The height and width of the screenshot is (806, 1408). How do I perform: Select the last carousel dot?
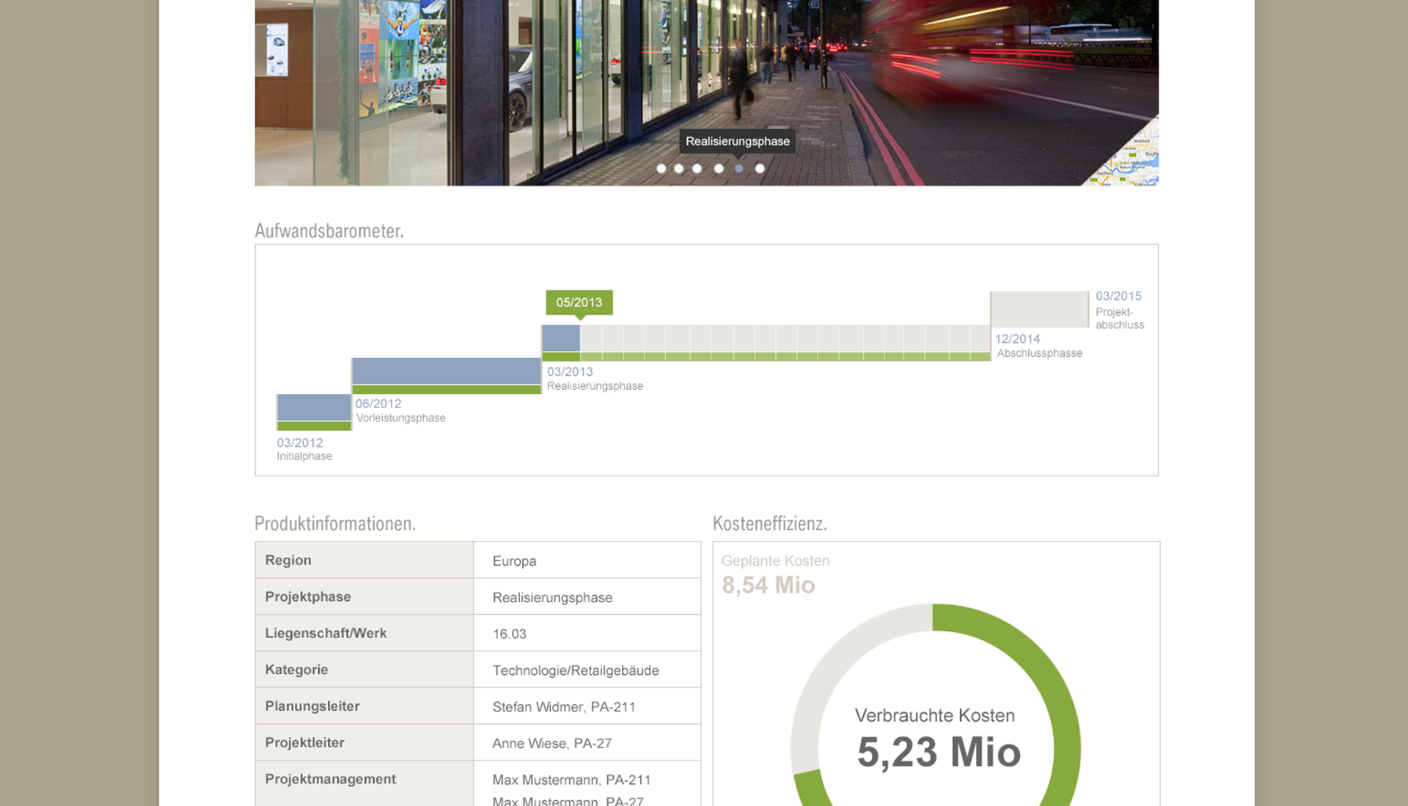pyautogui.click(x=760, y=169)
